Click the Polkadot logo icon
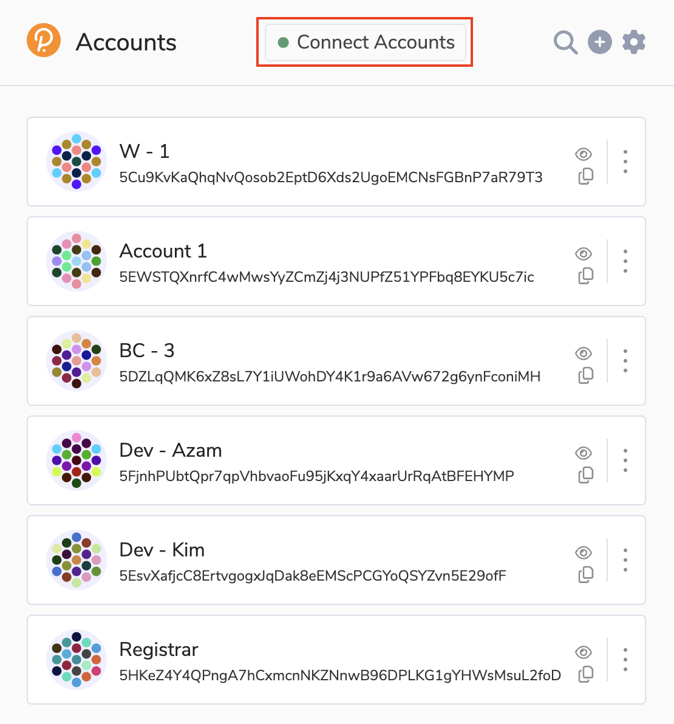Viewport: 674px width, 724px height. [x=44, y=41]
